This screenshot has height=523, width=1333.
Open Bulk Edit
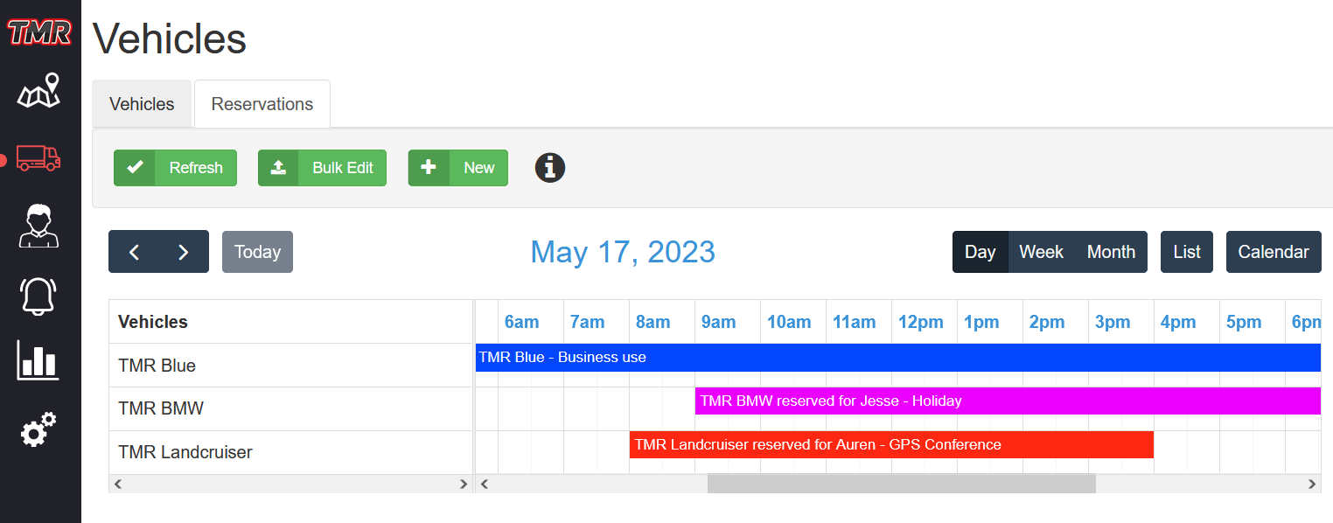pos(322,168)
